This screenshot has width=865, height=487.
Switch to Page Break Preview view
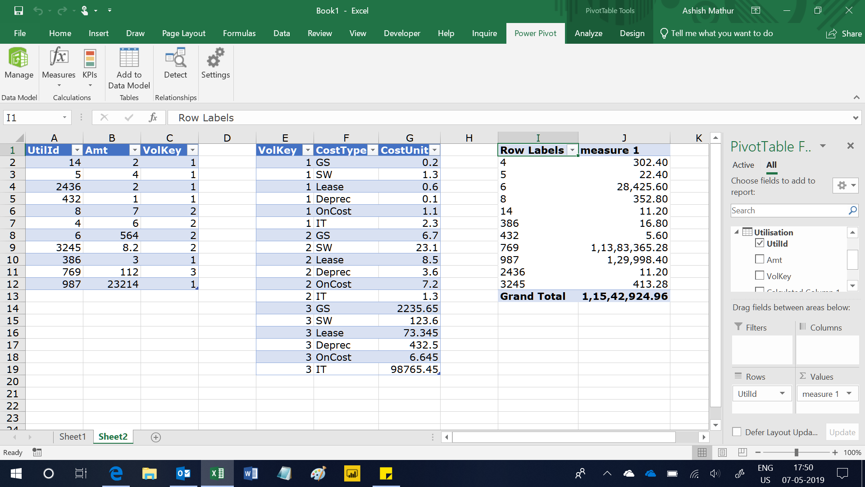(x=742, y=452)
